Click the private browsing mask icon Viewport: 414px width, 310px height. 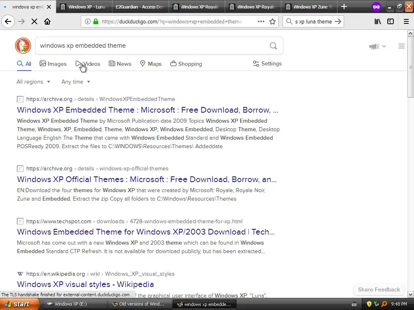click(376, 7)
